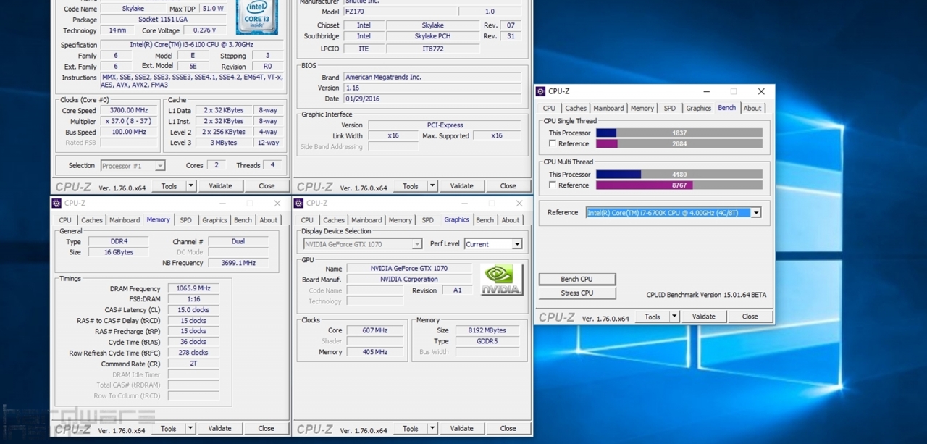Viewport: 927px width, 444px height.
Task: Click the Board Manuf. value NVIDIA Corporation
Action: coord(409,280)
